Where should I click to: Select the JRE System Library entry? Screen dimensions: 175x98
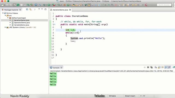[22, 27]
